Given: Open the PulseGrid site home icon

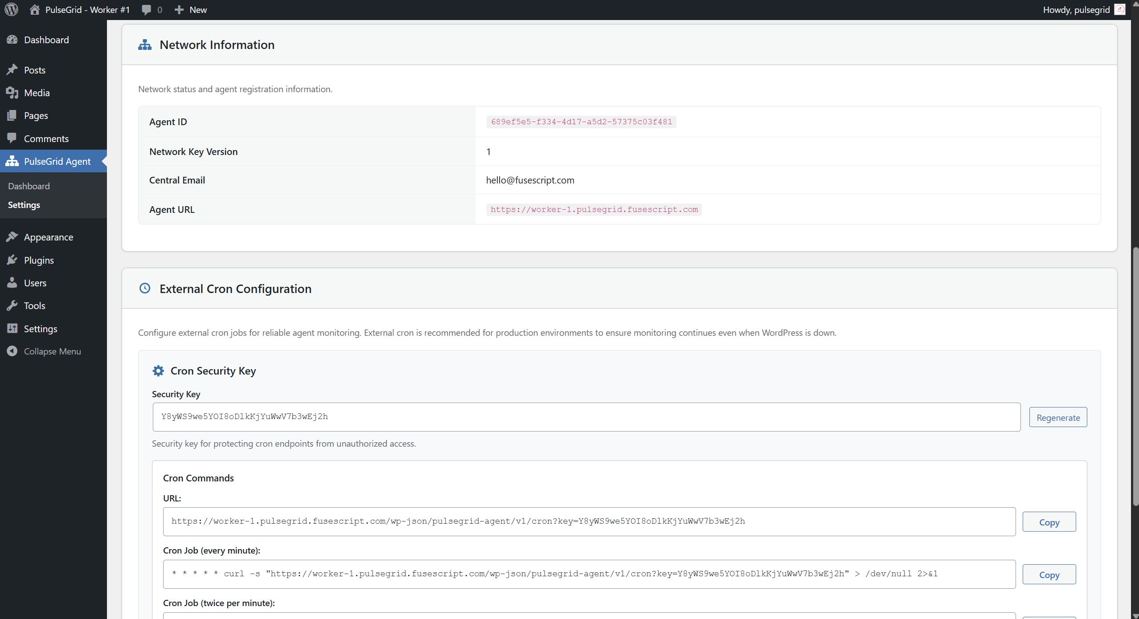Looking at the screenshot, I should (35, 9).
